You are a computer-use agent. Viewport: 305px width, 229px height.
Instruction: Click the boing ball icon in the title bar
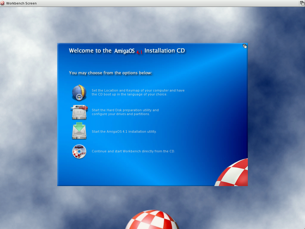3,3
